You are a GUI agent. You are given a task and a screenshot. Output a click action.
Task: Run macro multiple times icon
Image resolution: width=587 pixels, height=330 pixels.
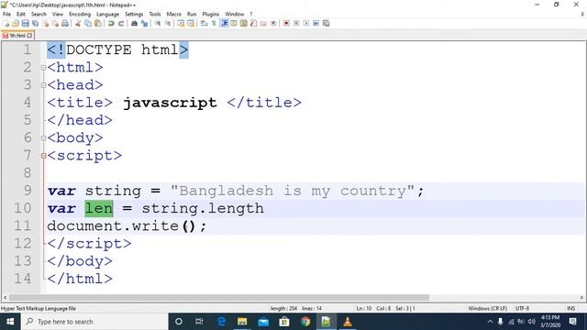coord(316,24)
